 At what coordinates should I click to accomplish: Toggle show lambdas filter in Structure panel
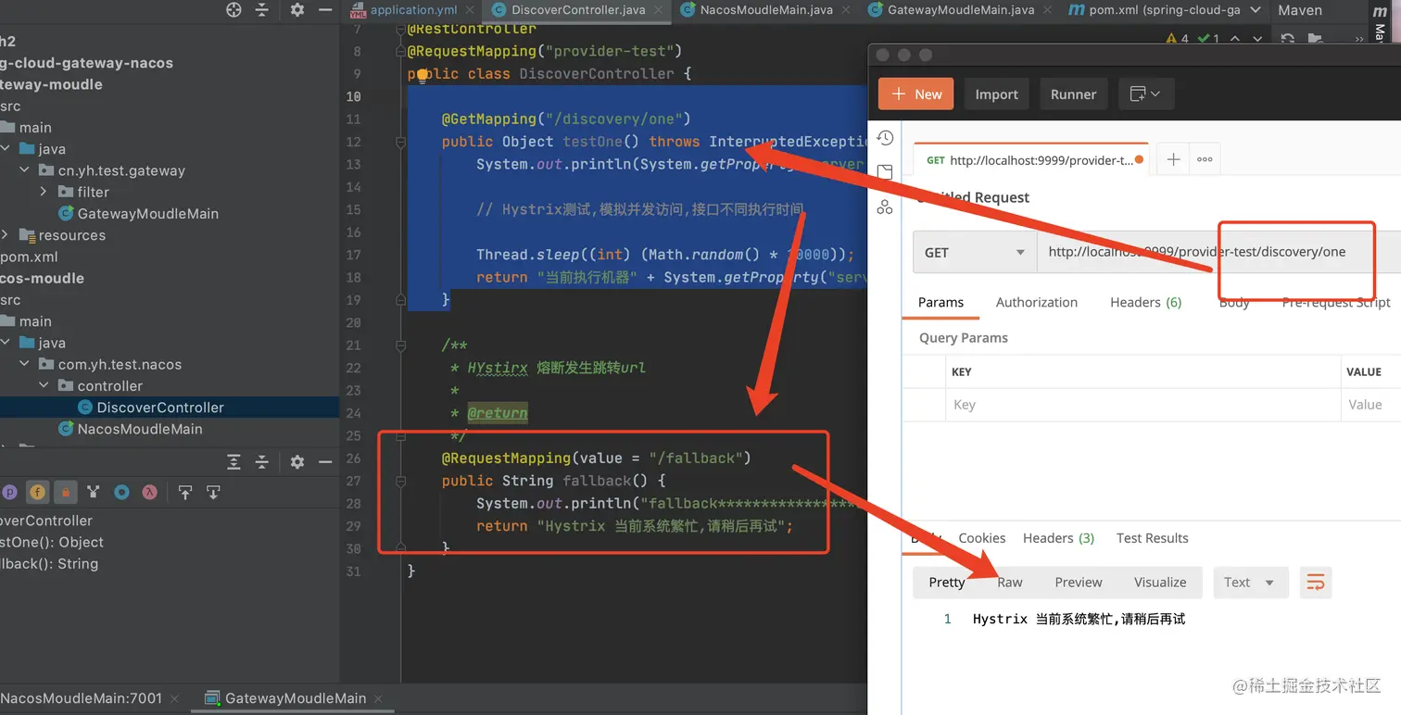tap(149, 493)
